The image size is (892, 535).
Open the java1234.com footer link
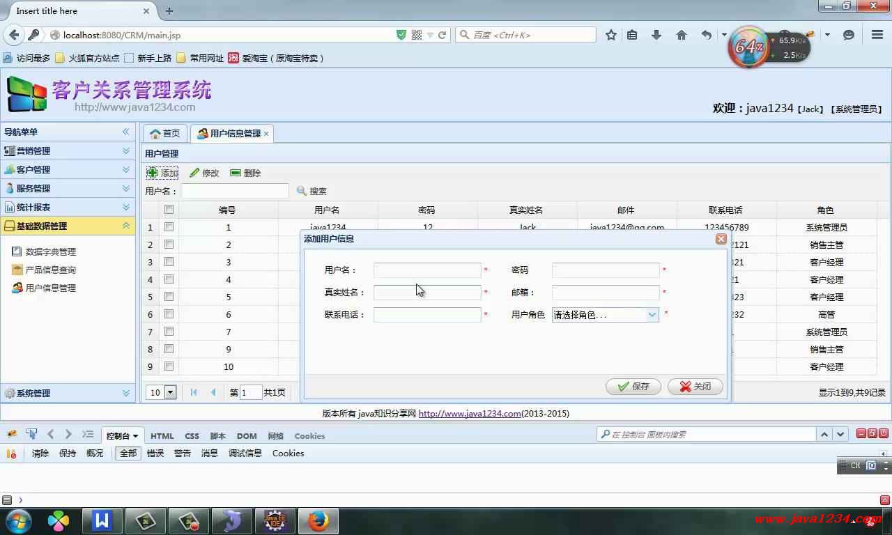click(470, 414)
